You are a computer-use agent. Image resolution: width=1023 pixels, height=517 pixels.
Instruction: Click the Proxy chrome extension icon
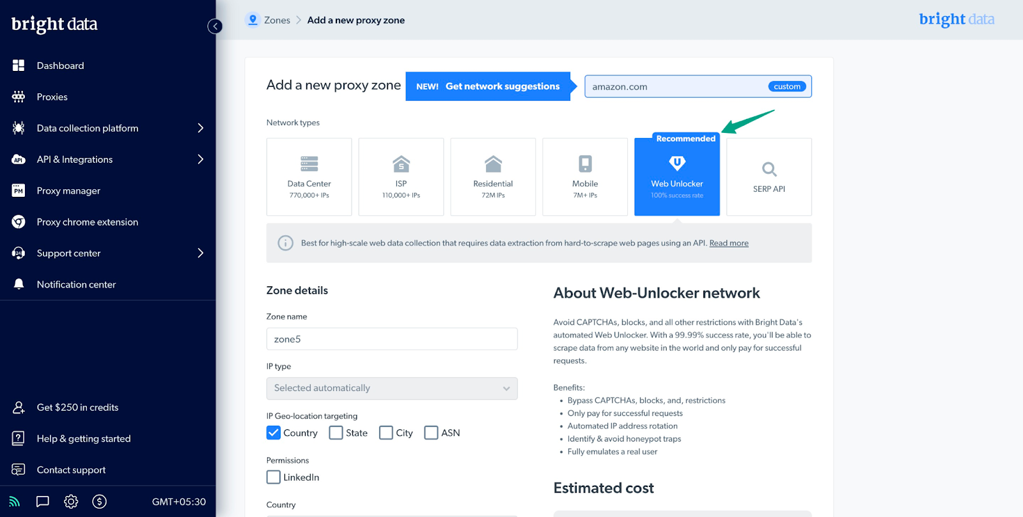pos(19,222)
